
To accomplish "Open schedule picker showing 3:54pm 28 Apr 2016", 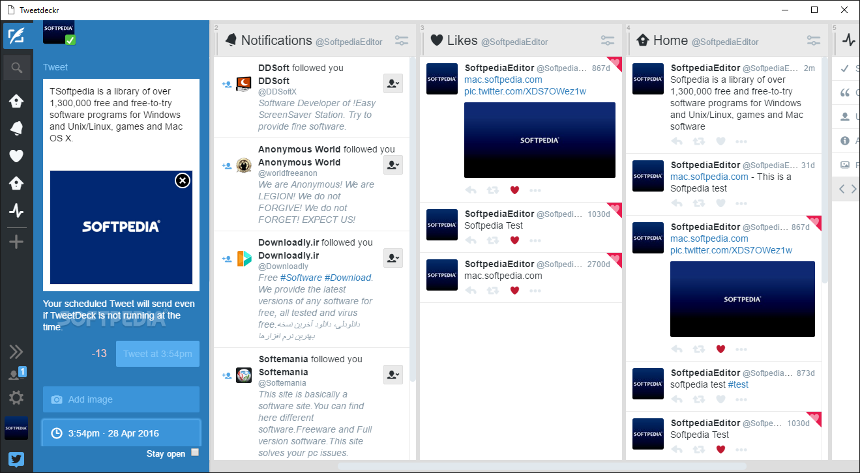I will point(121,433).
